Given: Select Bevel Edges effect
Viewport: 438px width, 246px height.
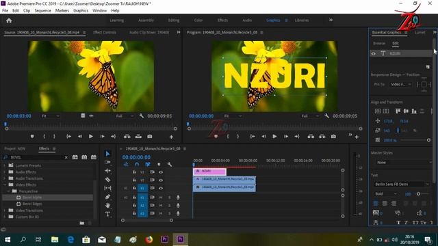Looking at the screenshot, I should click(32, 204).
